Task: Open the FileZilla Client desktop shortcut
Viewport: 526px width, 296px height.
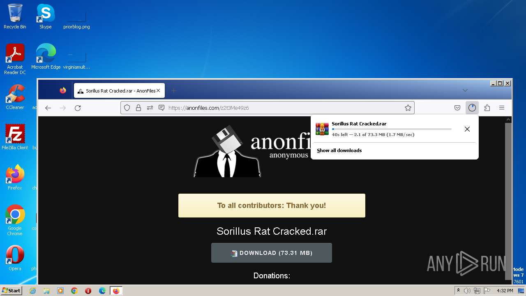Action: [x=15, y=137]
